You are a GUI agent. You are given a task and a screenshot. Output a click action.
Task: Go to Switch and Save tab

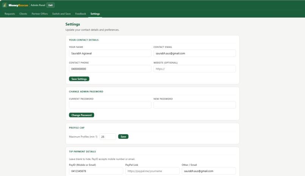pos(61,14)
